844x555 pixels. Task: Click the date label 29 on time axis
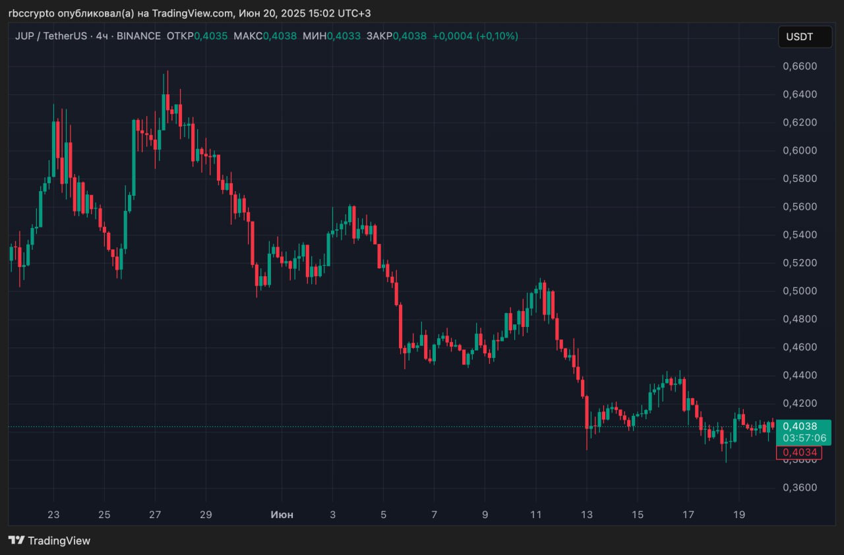tap(206, 514)
